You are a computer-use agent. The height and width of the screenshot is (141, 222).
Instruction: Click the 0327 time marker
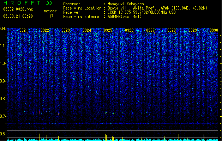tap(150, 30)
